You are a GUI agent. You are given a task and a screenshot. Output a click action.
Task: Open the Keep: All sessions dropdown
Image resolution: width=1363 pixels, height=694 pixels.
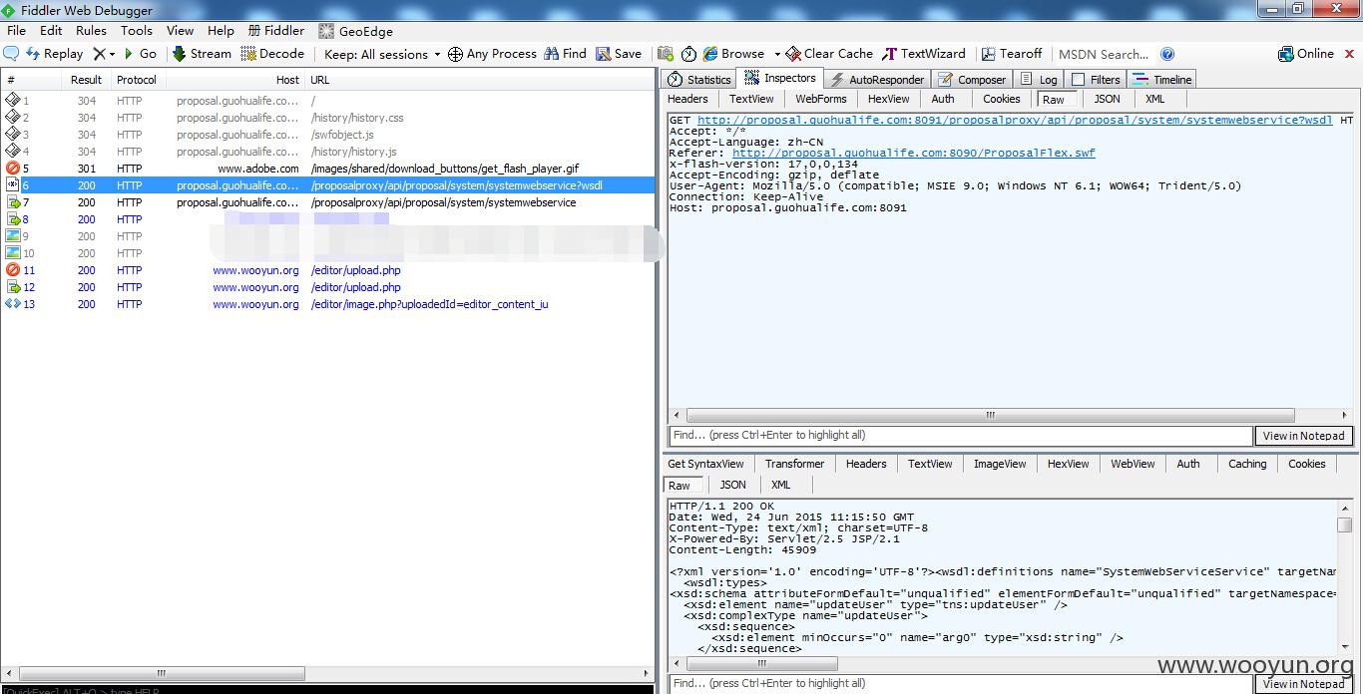[382, 54]
